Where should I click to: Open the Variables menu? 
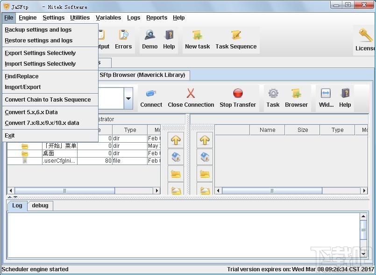pyautogui.click(x=108, y=18)
